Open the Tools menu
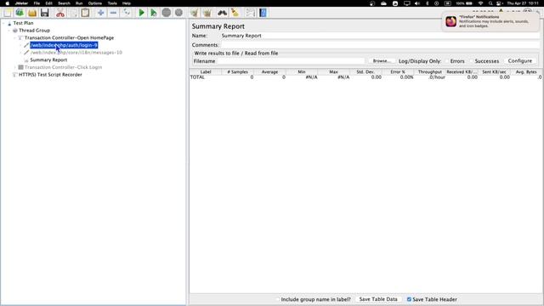This screenshot has width=544, height=306. [112, 3]
